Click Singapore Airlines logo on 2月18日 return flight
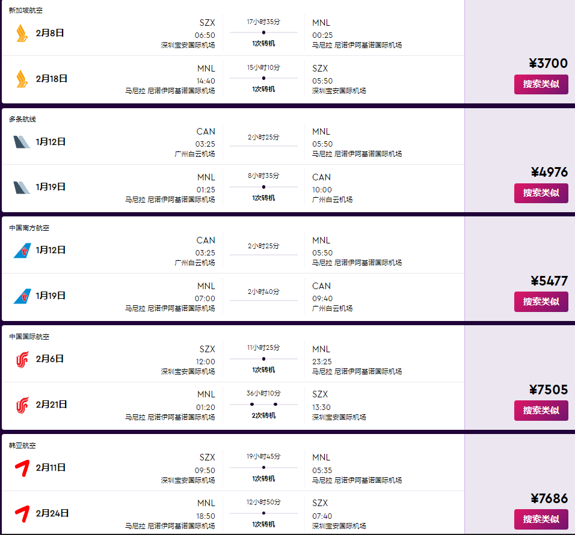The image size is (575, 535). coord(22,79)
